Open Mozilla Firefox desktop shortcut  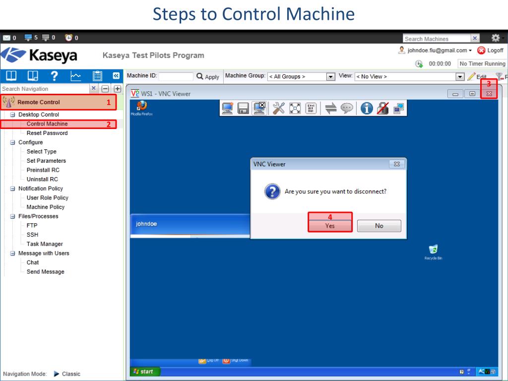click(x=141, y=108)
